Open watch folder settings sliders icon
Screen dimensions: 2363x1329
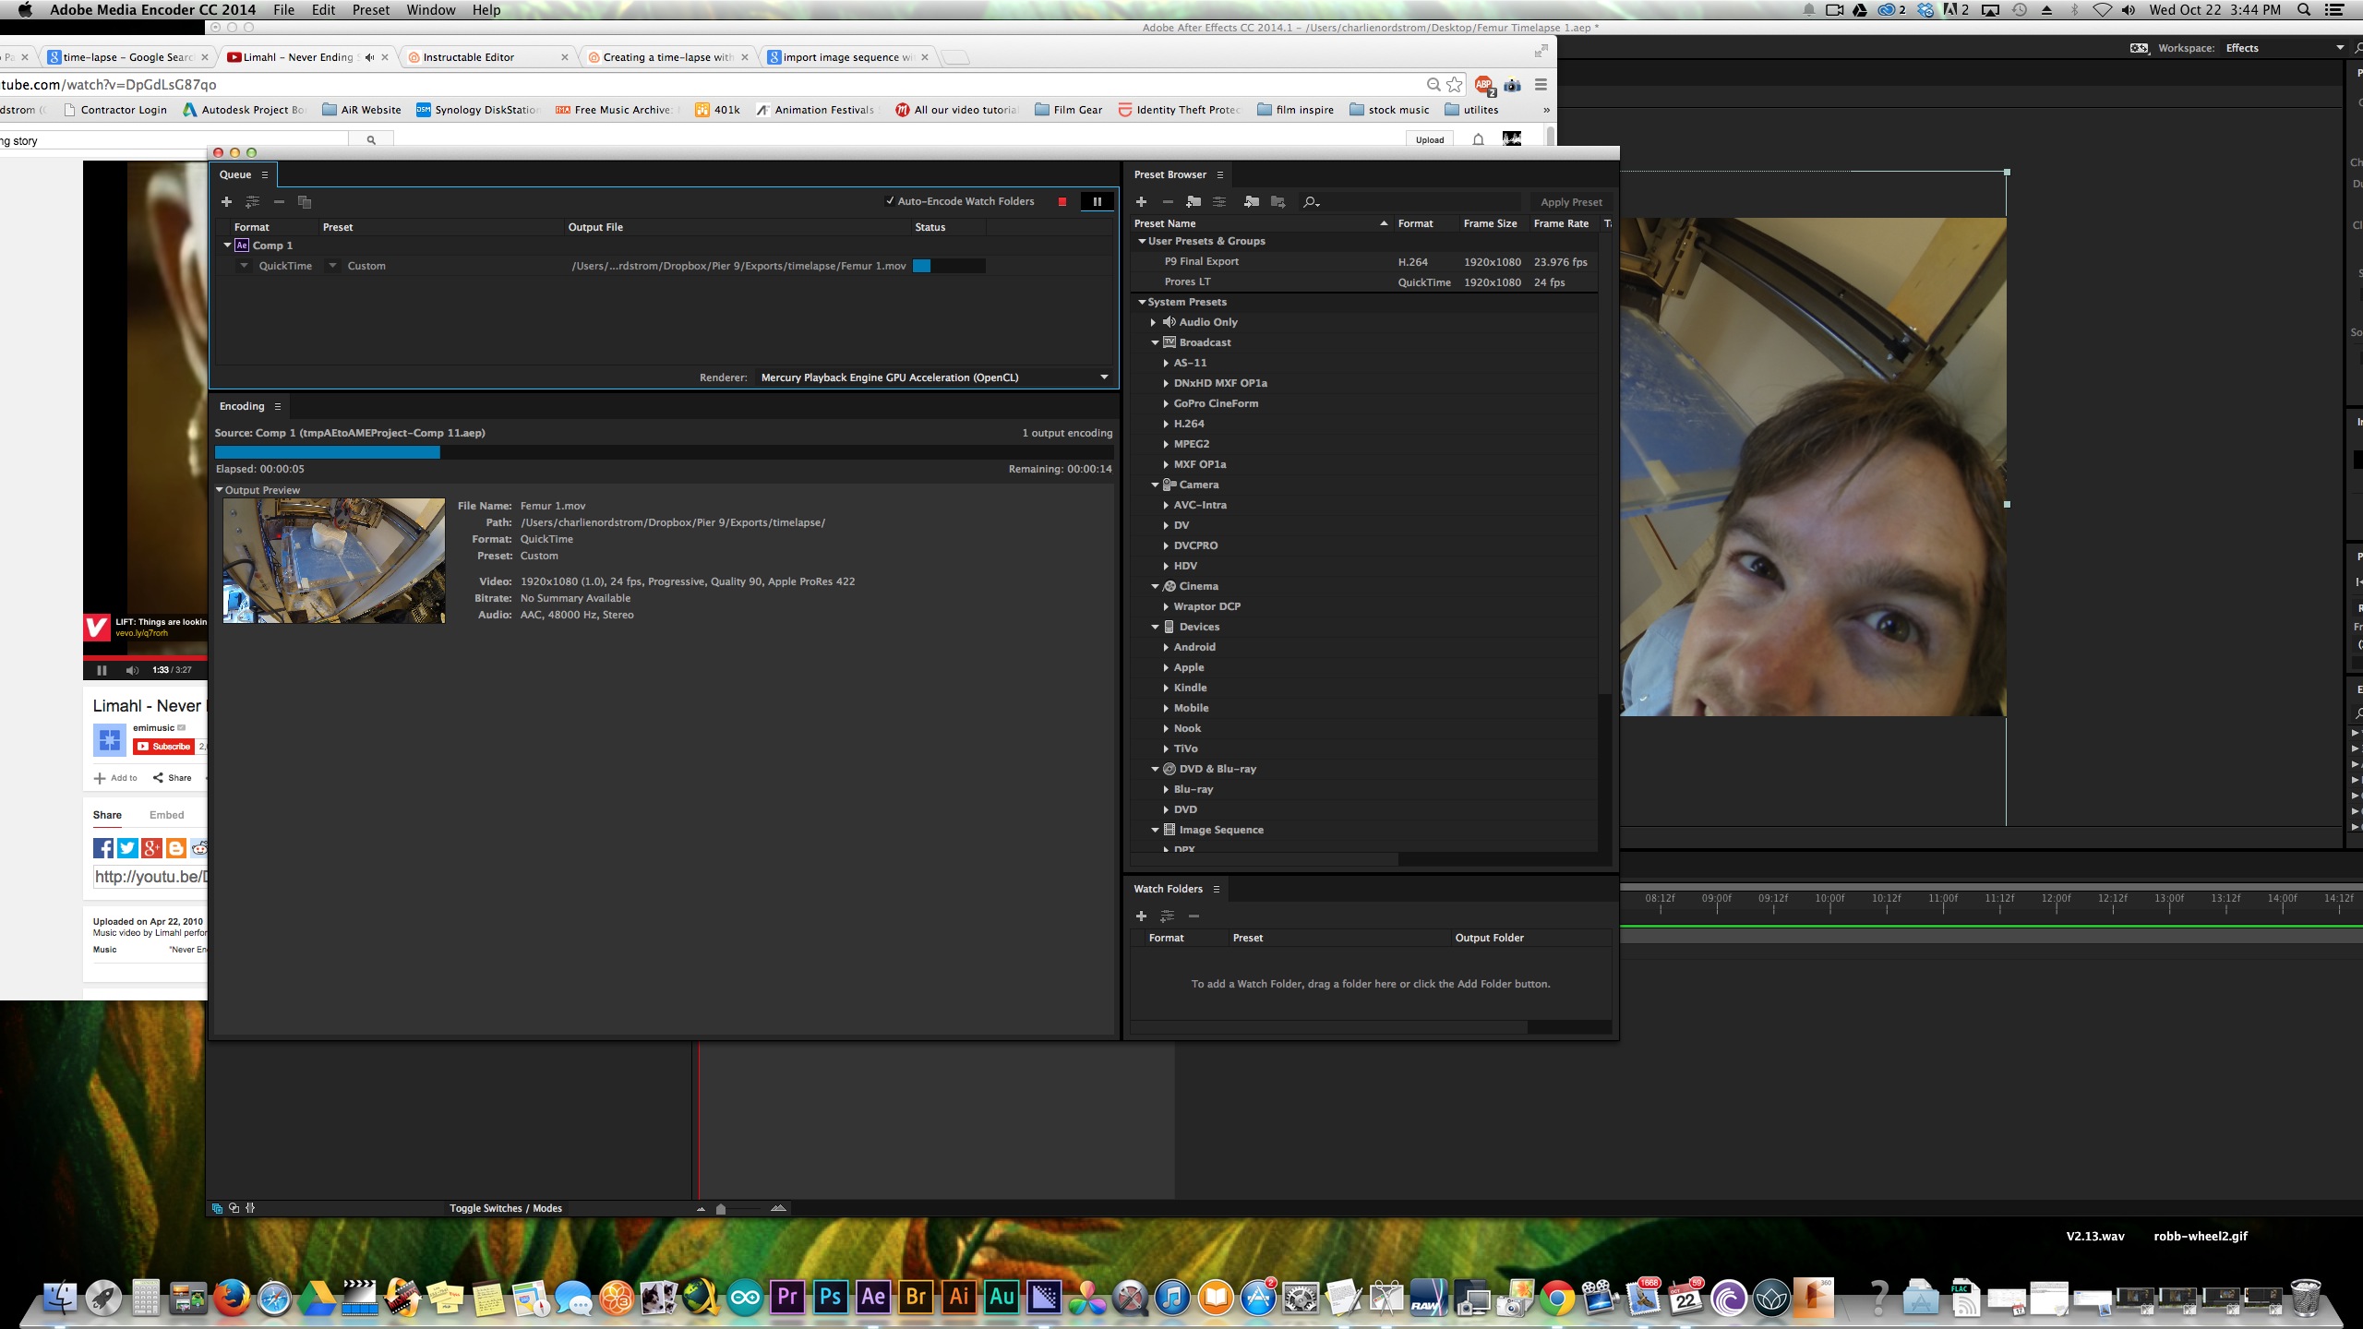click(1167, 916)
